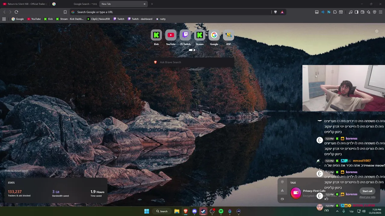The width and height of the screenshot is (385, 216).
Task: Click Start call button in Talk card
Action: (x=367, y=191)
